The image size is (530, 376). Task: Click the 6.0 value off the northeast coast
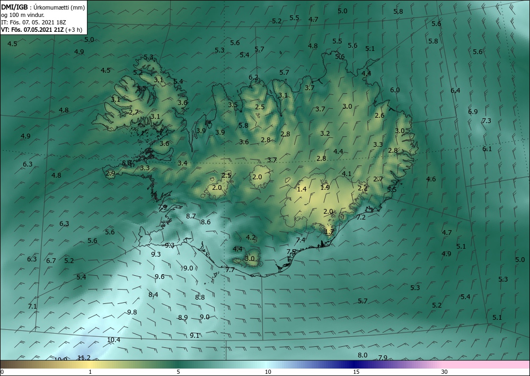(x=395, y=90)
